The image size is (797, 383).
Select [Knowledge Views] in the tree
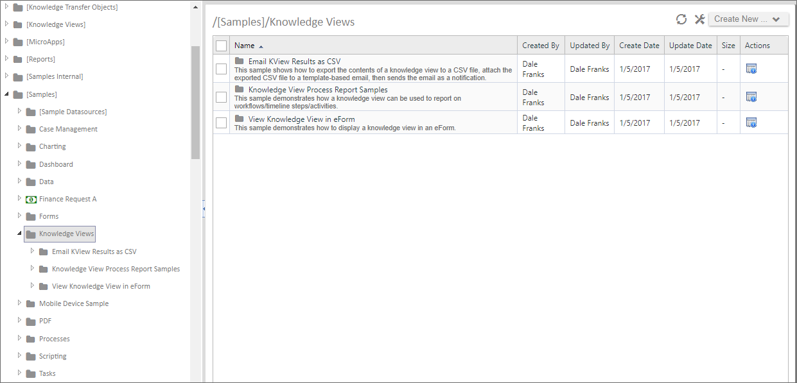click(56, 24)
